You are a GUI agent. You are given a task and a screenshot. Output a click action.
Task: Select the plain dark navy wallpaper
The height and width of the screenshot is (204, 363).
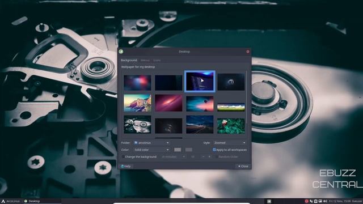(168, 83)
